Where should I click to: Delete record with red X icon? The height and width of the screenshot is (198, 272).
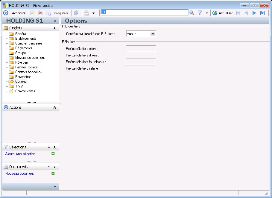40,13
